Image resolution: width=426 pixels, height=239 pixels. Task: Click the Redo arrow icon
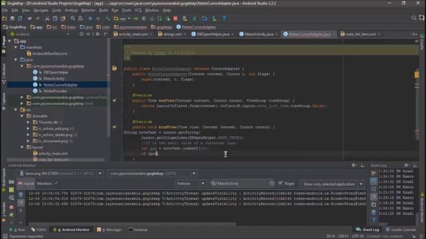37,19
